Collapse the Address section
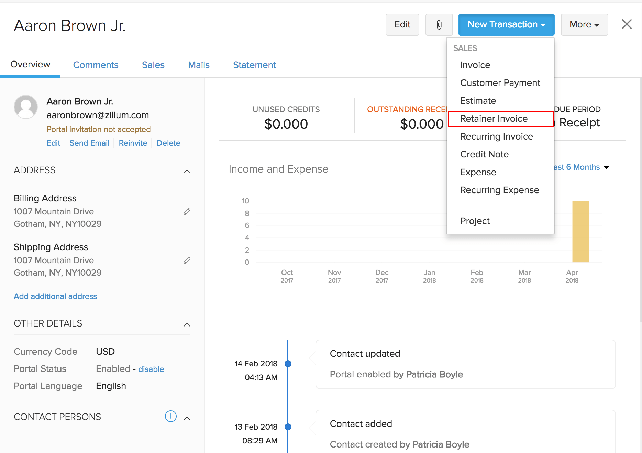 pyautogui.click(x=187, y=172)
